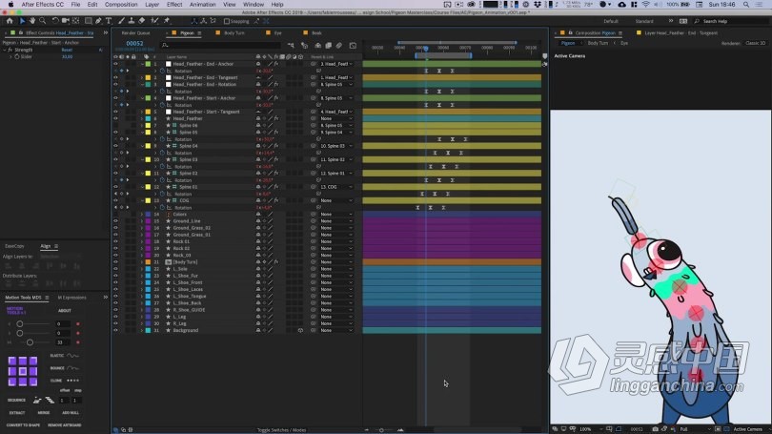This screenshot has height=434, width=772.
Task: Expand the Slider property in Effect Controls
Action: (x=10, y=56)
